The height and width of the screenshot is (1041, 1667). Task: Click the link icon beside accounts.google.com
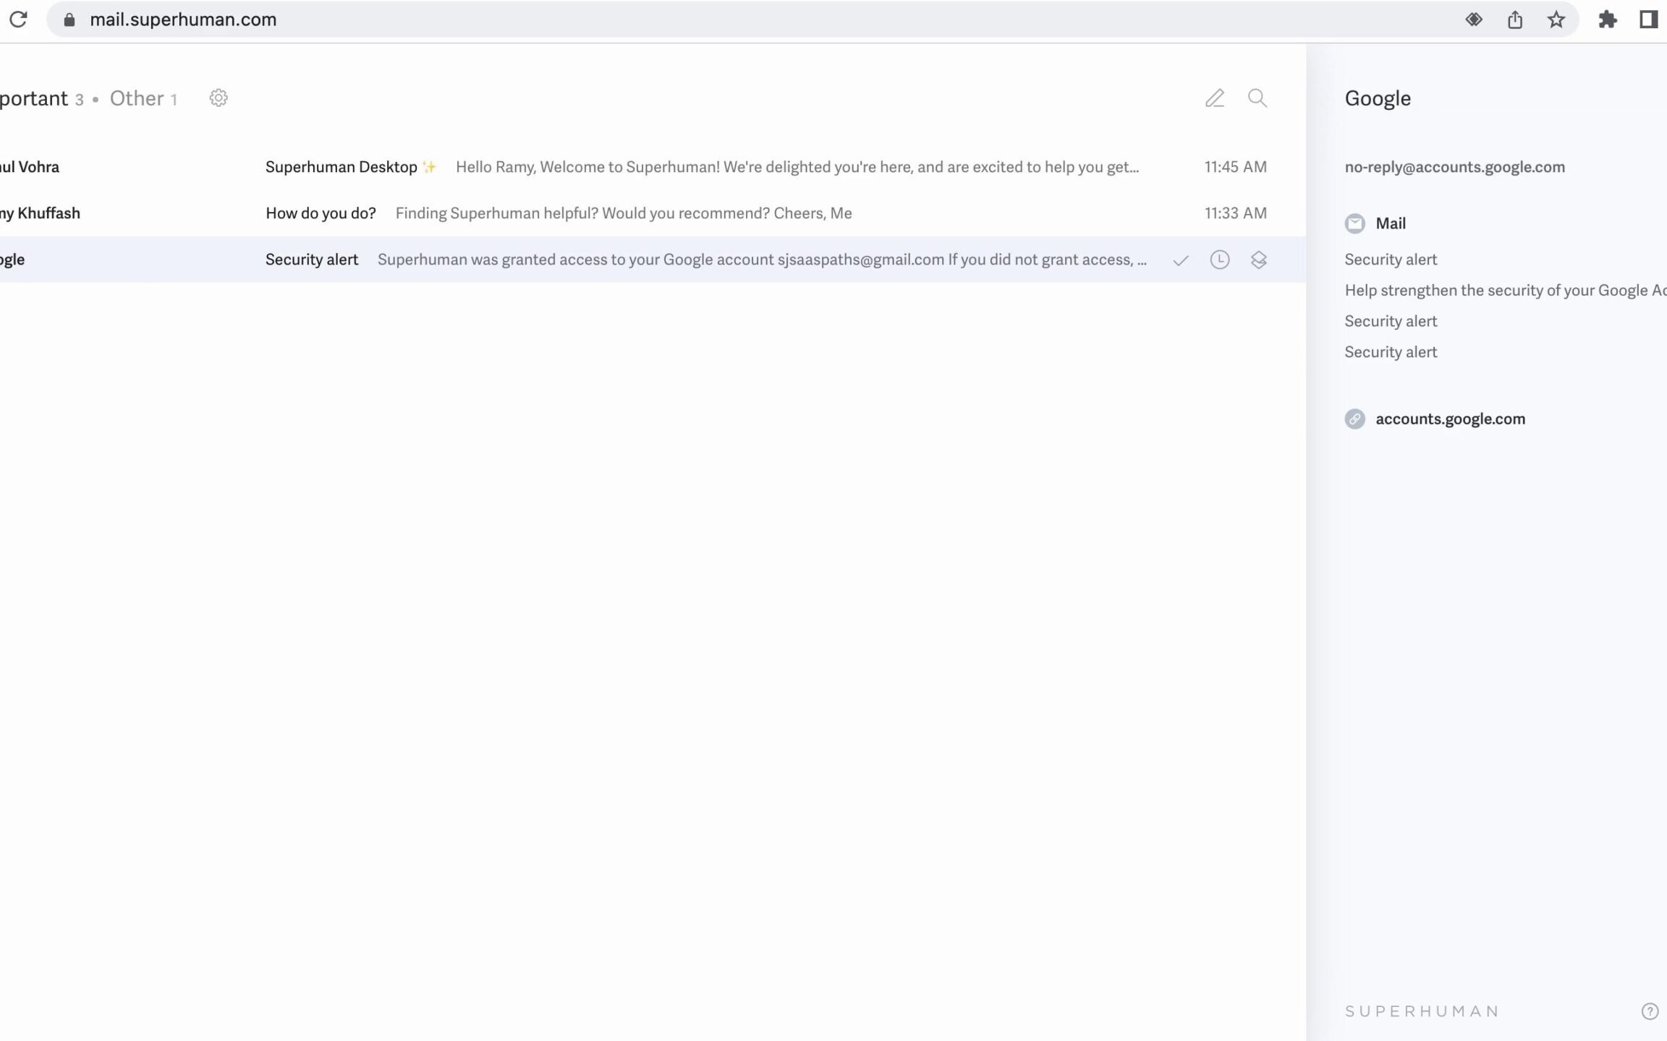[x=1355, y=419]
